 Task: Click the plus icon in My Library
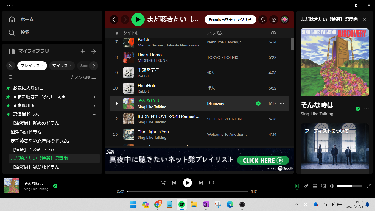tap(83, 51)
